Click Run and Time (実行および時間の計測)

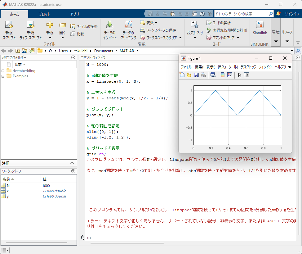click(227, 30)
